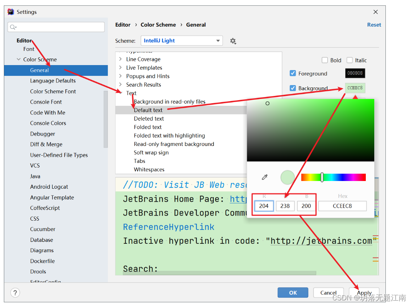The image size is (412, 305).
Task: Open CoffeeScript color settings
Action: pos(45,208)
